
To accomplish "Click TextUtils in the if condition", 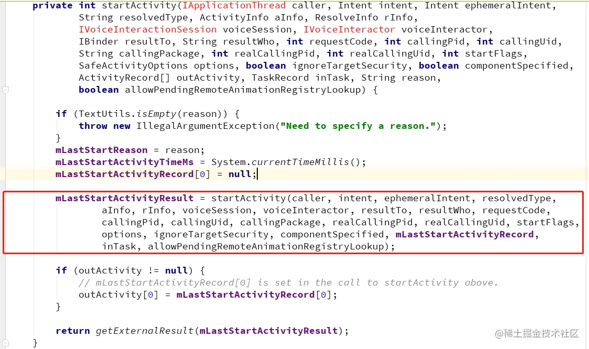I will point(104,114).
